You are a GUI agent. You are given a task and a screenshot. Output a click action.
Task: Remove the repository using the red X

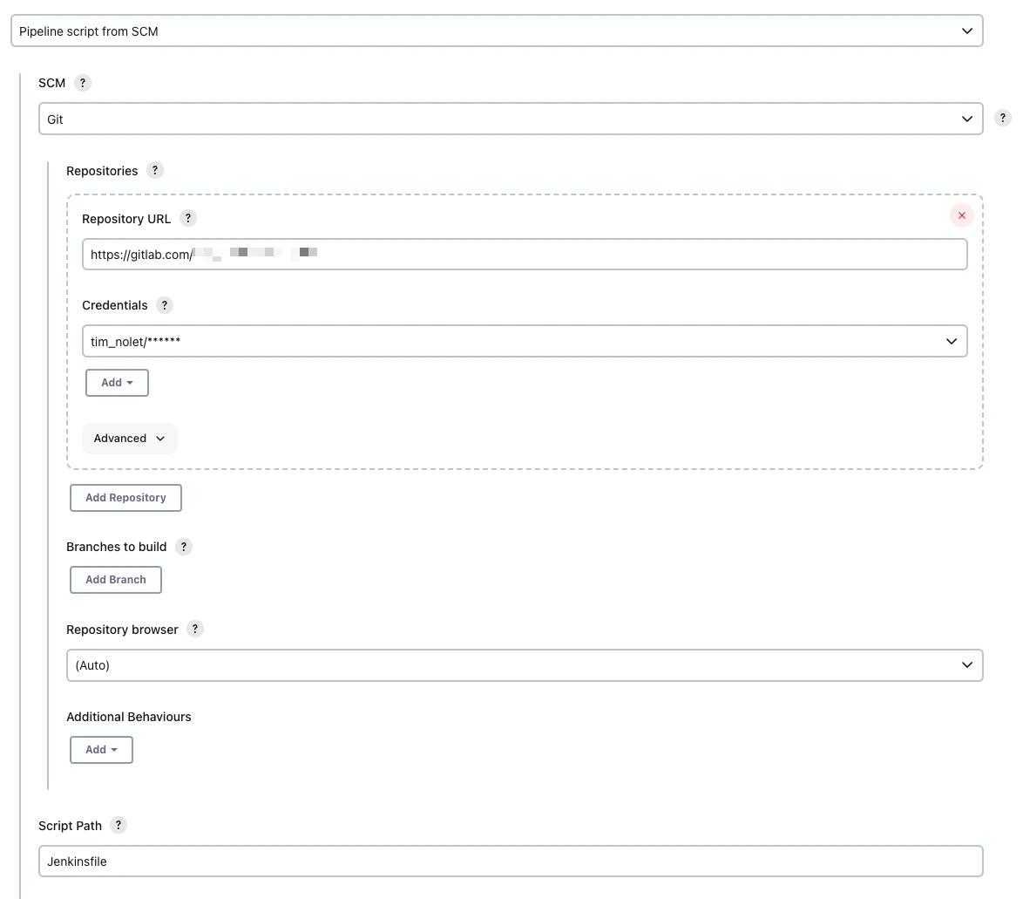[x=961, y=215]
